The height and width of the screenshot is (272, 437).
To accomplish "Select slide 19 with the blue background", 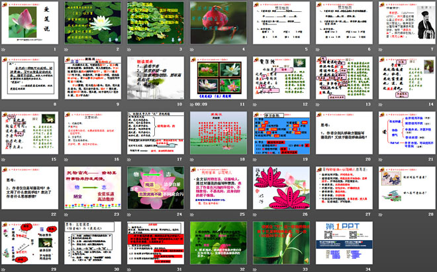I will 281,133.
